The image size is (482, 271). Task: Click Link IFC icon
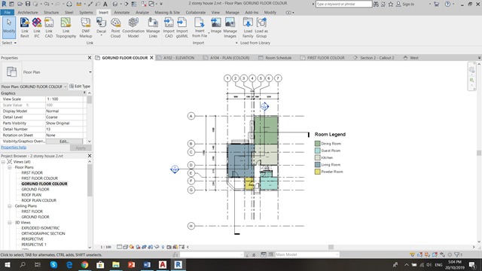point(37,28)
